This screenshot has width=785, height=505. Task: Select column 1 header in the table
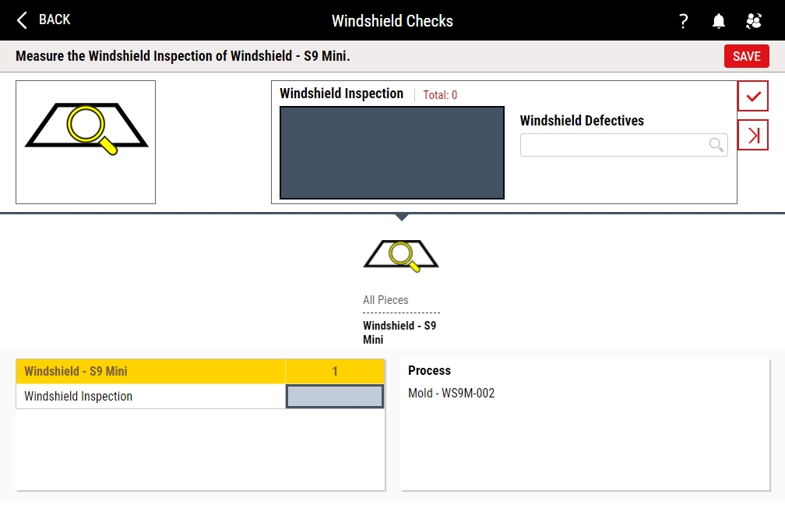(335, 372)
